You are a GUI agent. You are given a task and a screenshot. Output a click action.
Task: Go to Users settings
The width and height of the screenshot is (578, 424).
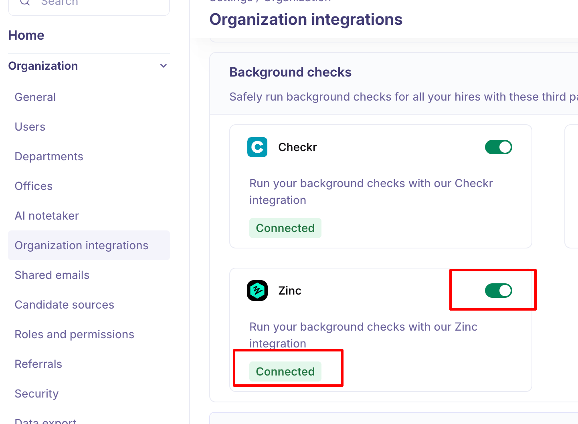point(30,127)
